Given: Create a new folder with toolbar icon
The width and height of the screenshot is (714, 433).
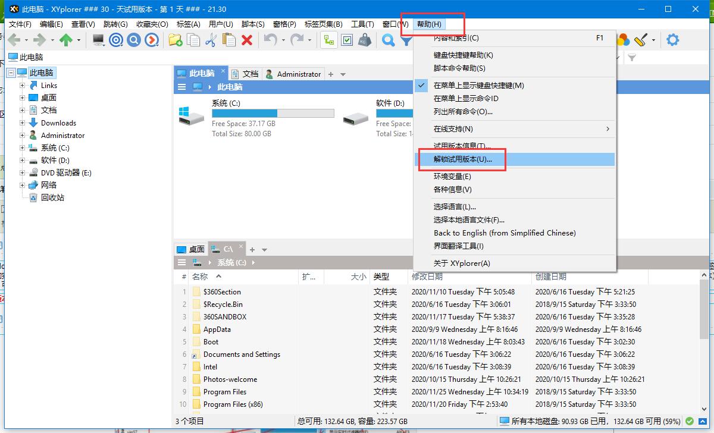Looking at the screenshot, I should pyautogui.click(x=175, y=40).
